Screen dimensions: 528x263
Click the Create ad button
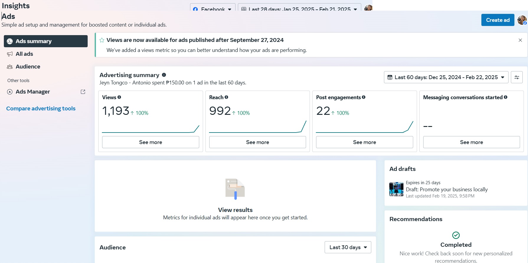tap(498, 20)
